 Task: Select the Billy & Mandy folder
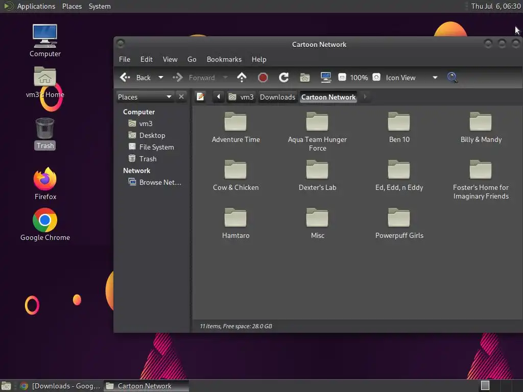point(481,128)
